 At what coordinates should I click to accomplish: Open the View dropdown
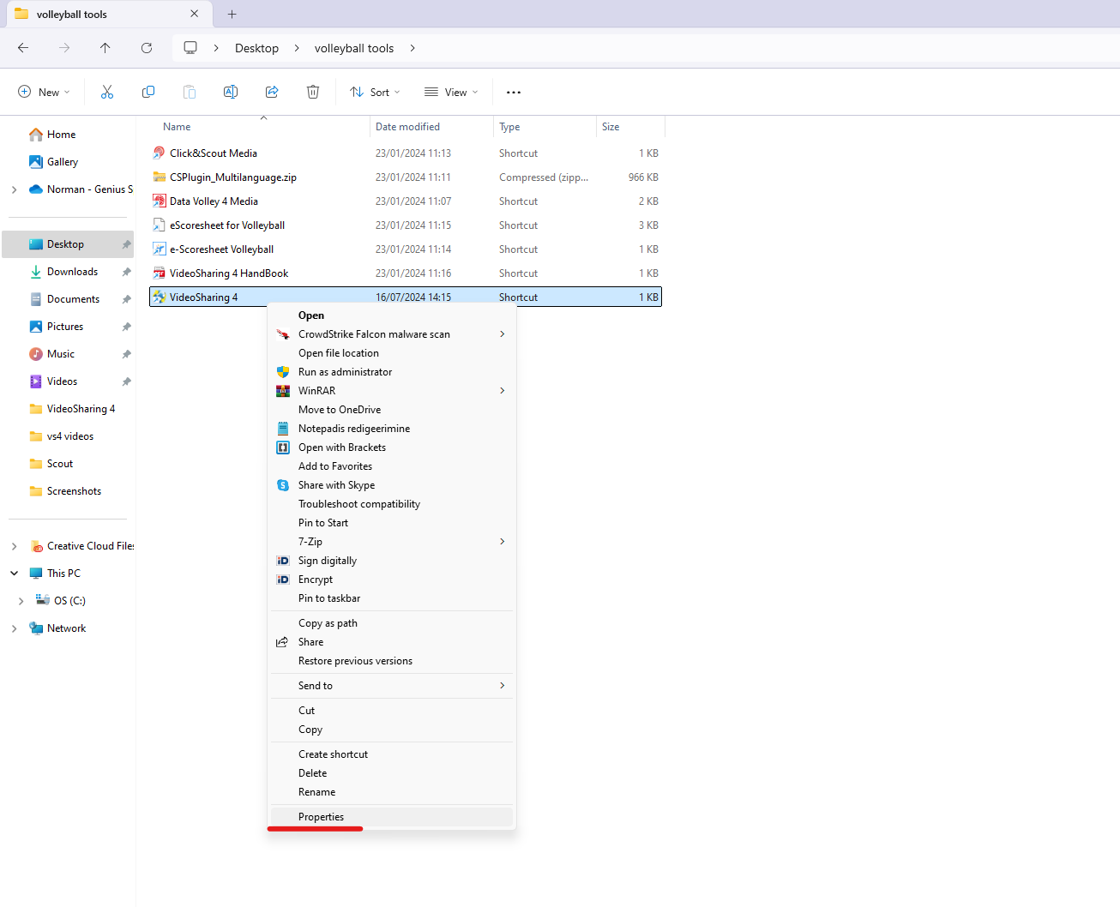(451, 92)
